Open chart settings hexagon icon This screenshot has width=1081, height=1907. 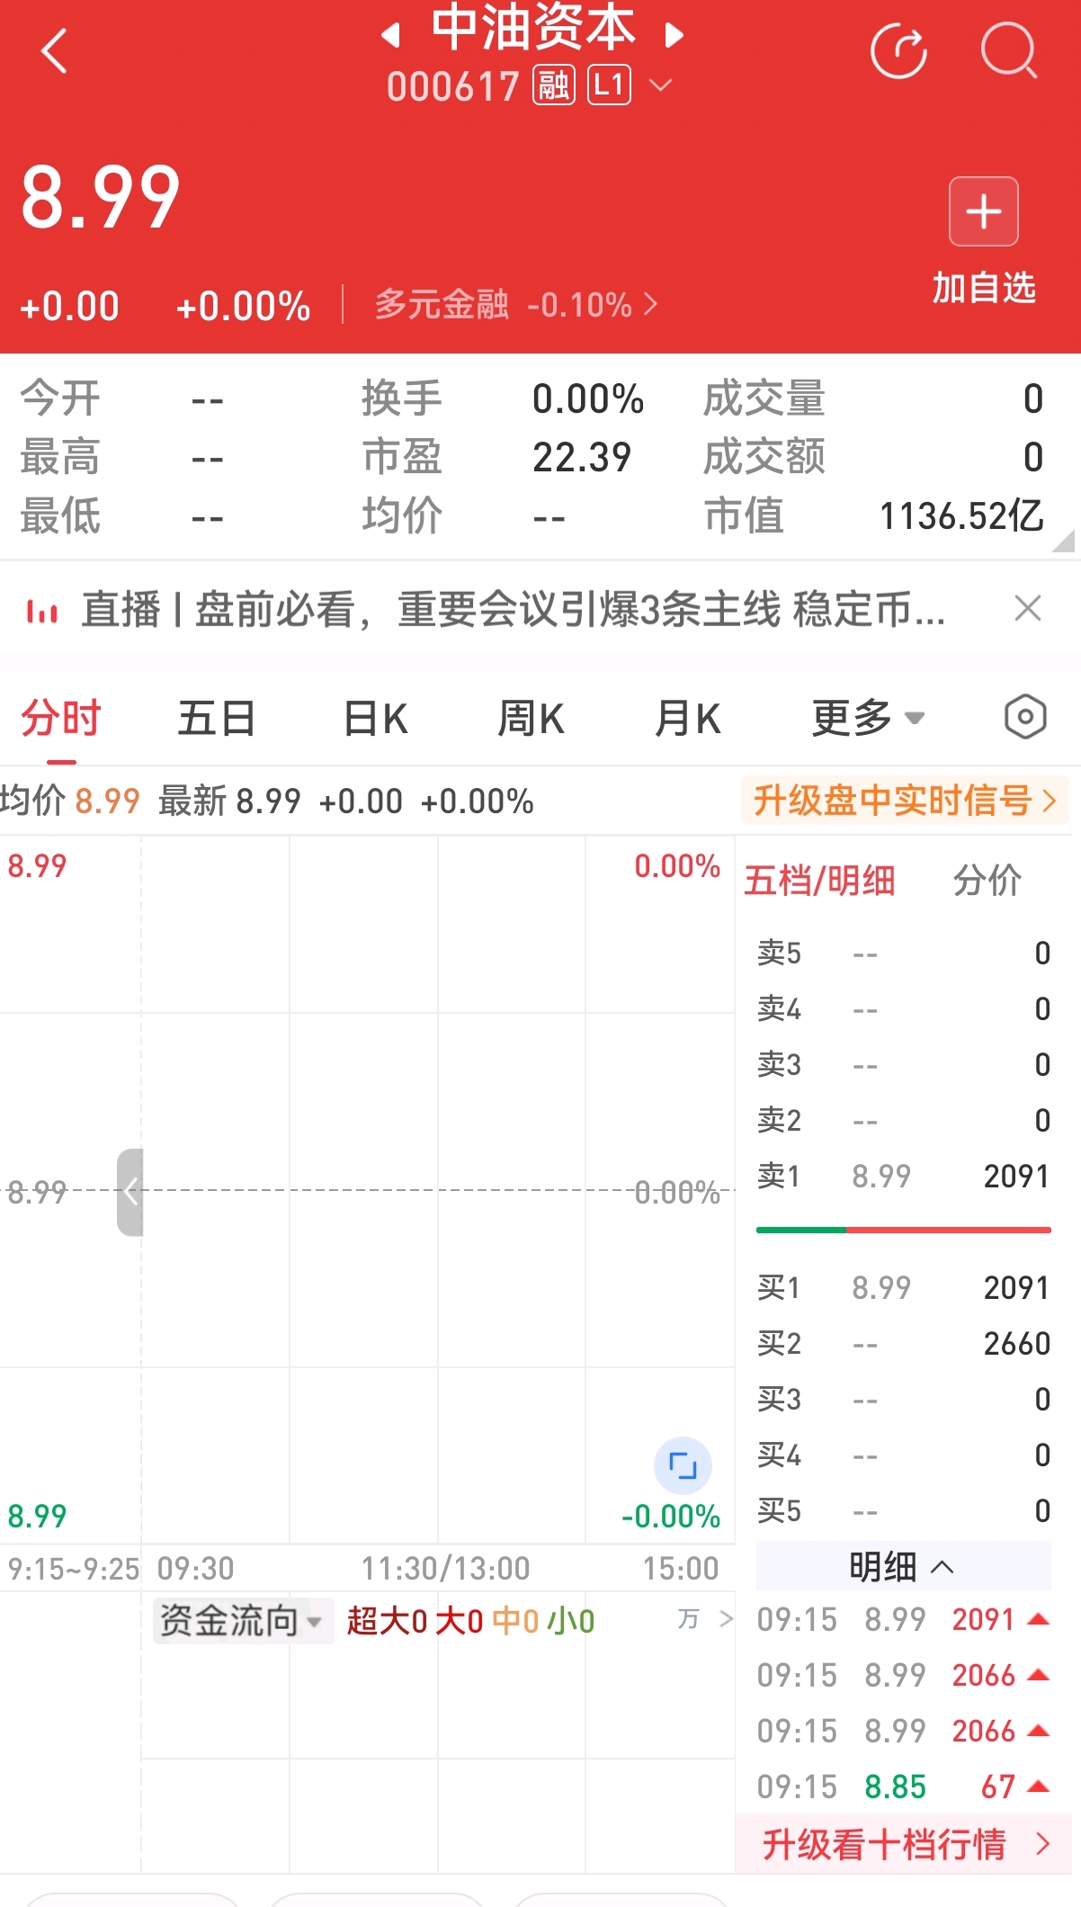click(1025, 718)
